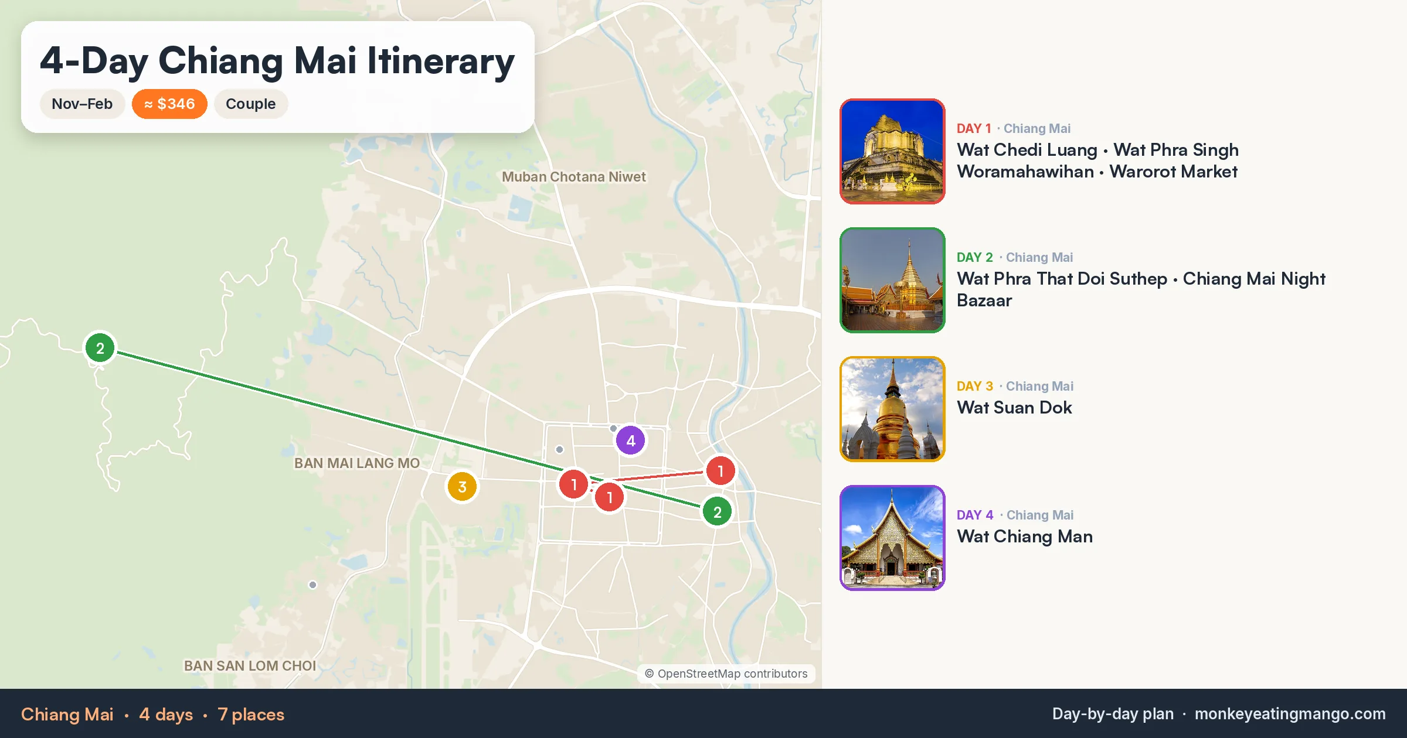The image size is (1407, 738).
Task: Open the Wat Chiang Man thumbnail image
Action: click(x=892, y=538)
